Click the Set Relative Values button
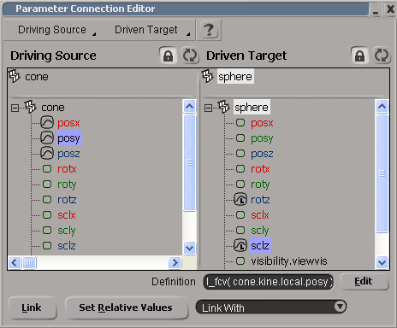Screen dimensions: 397x328 pos(126,307)
